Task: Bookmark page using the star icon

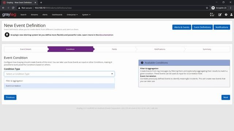Action: coord(207,8)
